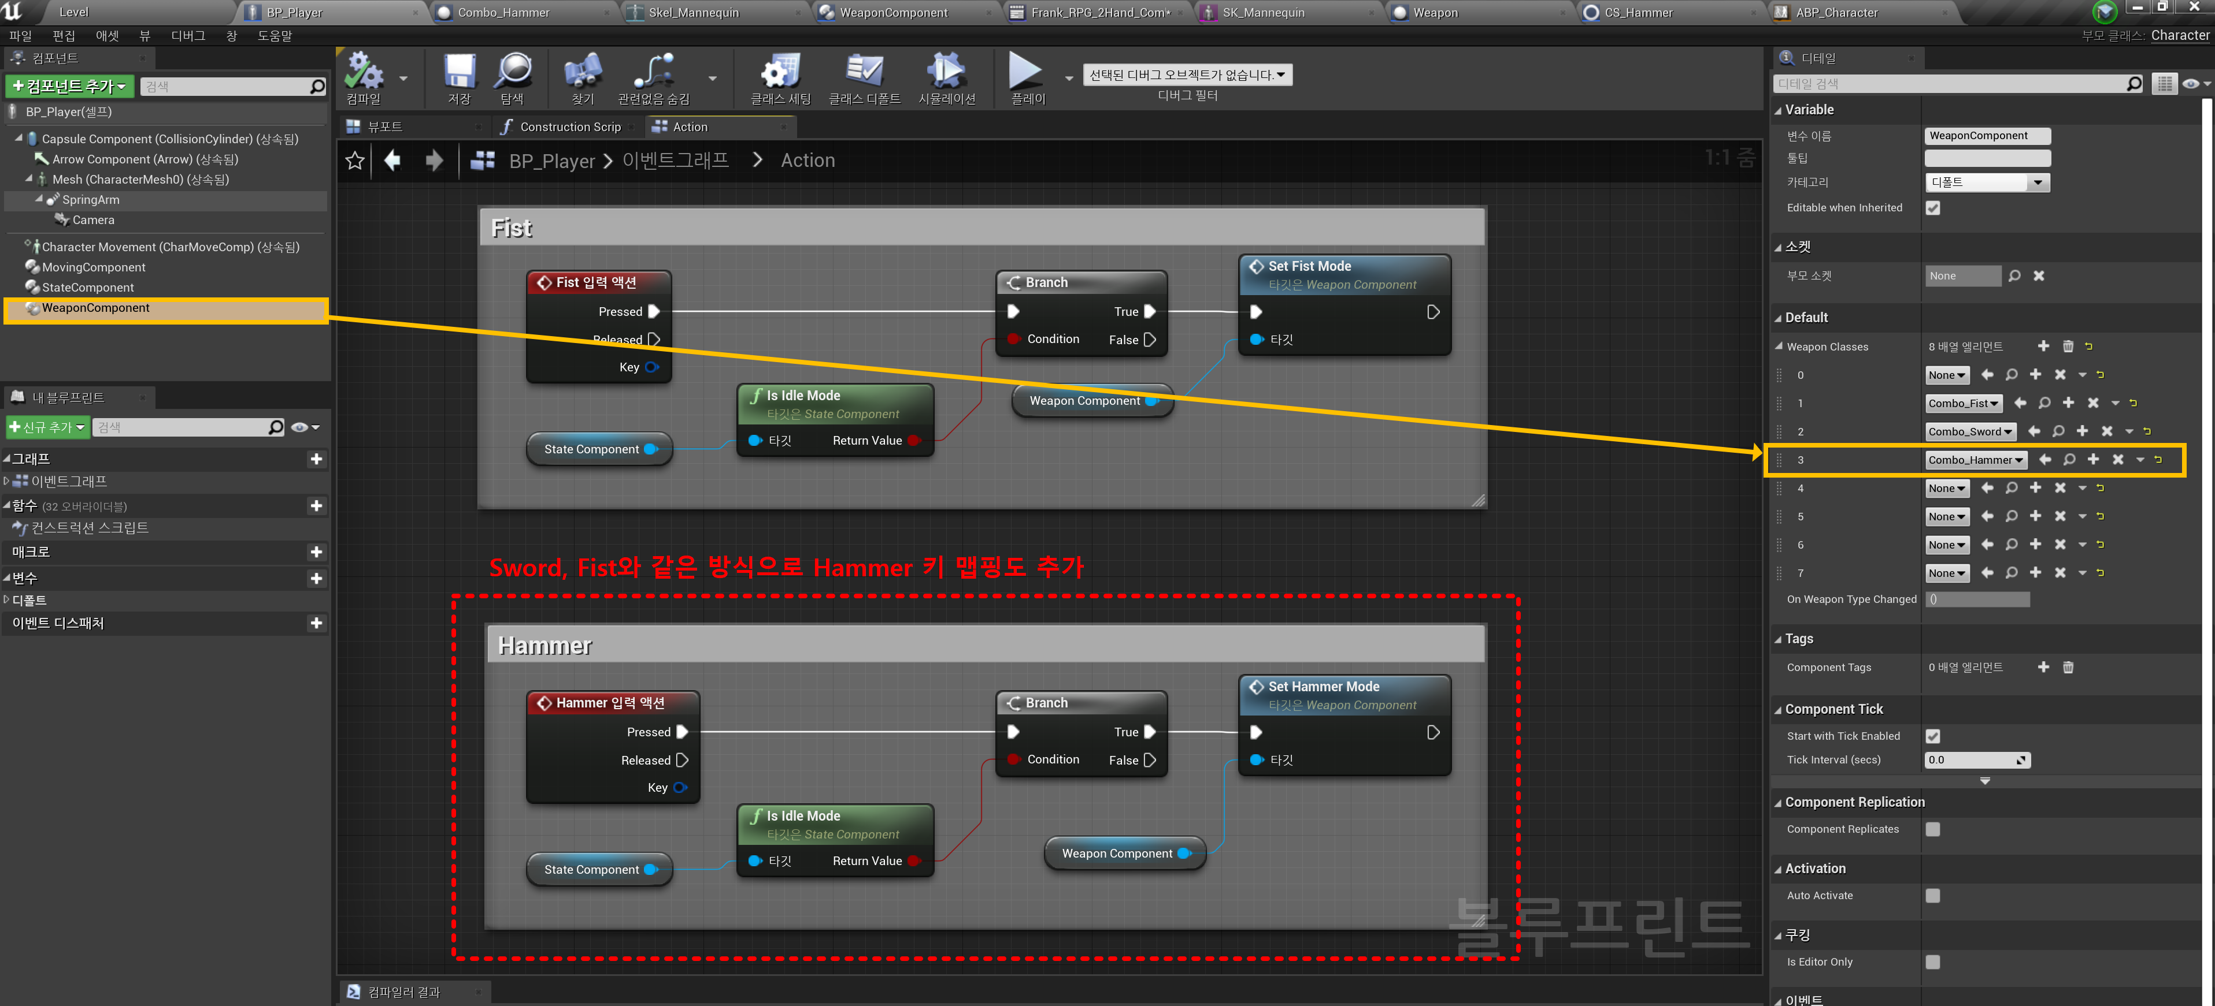Click the Add Component (컴포넌트 추가) button

tap(69, 86)
